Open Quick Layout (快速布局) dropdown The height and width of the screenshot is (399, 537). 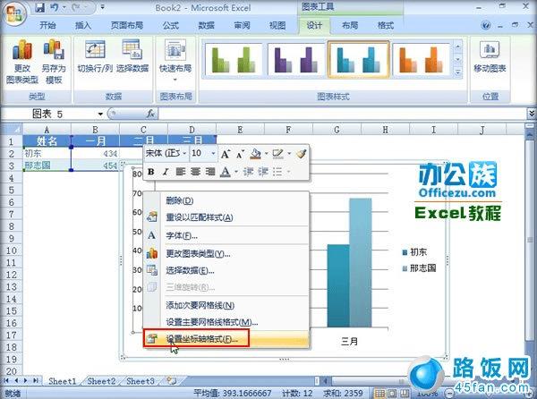(175, 61)
